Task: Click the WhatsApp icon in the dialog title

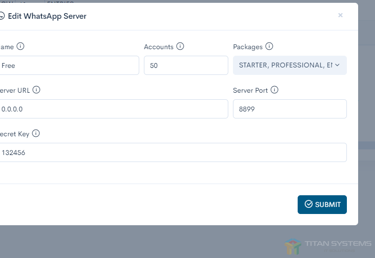Action: click(x=2, y=16)
